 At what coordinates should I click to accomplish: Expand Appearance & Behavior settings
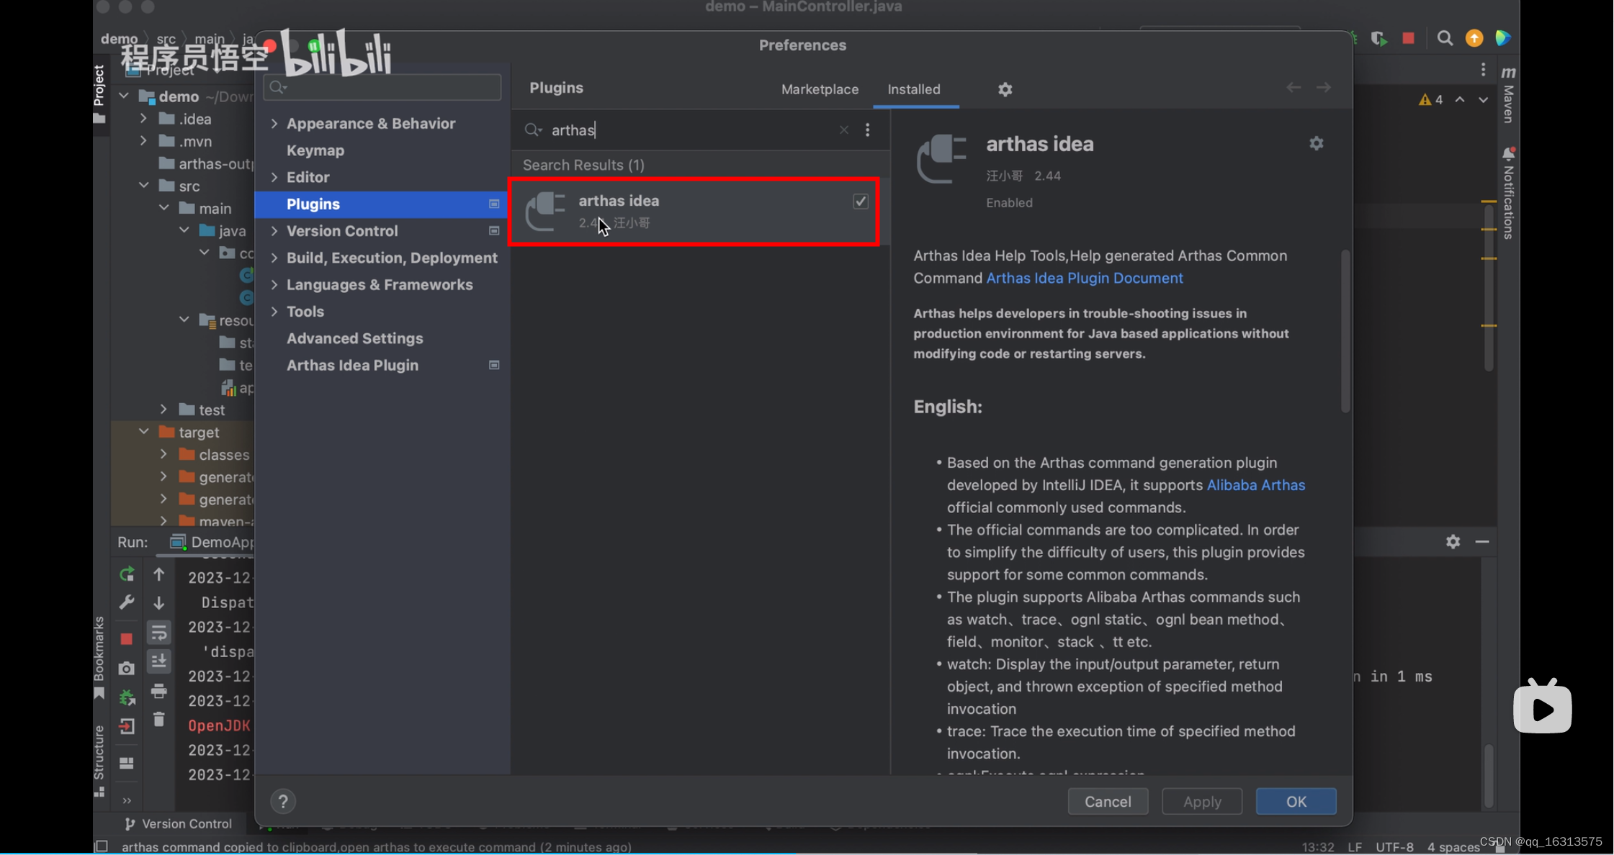point(274,124)
